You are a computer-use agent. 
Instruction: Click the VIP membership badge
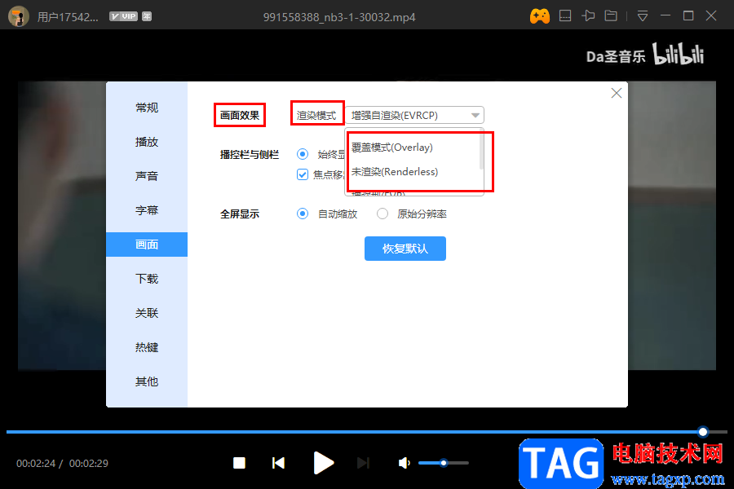pyautogui.click(x=123, y=16)
